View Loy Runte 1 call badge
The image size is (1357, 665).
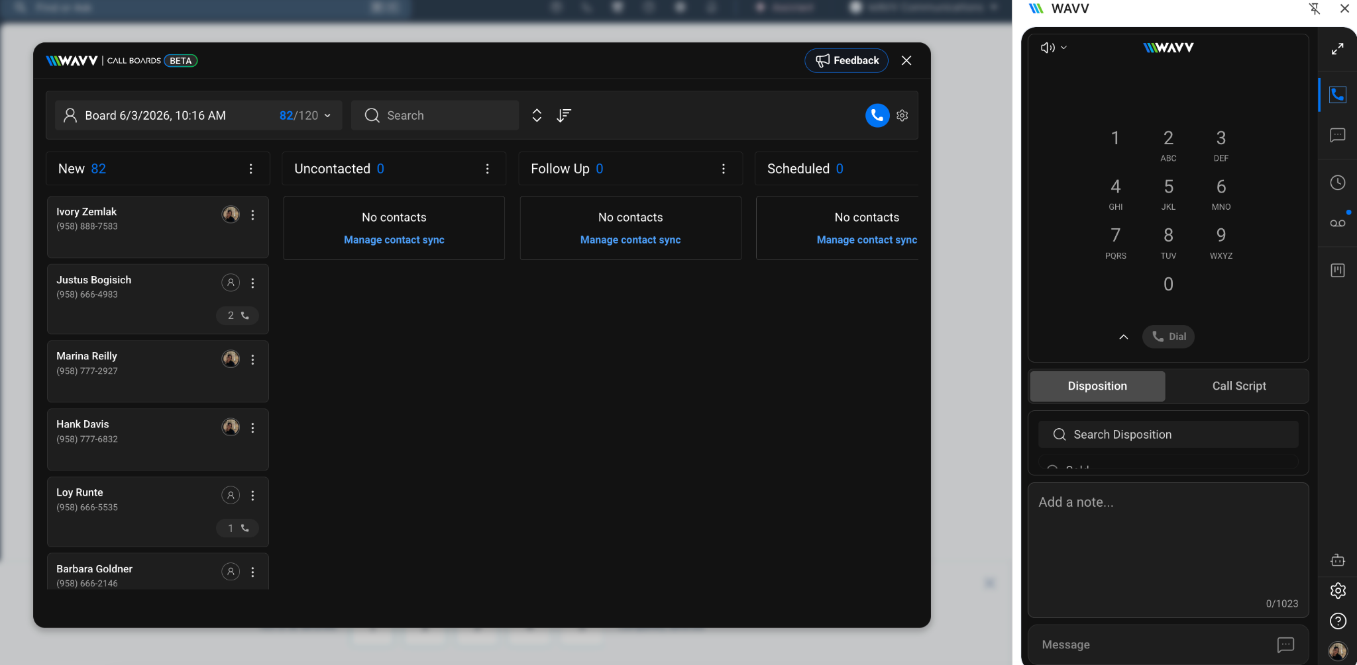tap(237, 528)
